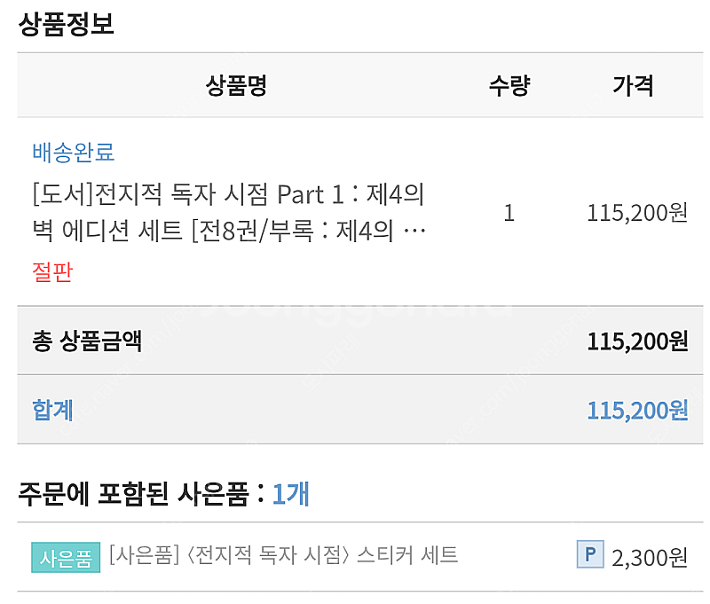Click the 상품명 column header

(236, 85)
